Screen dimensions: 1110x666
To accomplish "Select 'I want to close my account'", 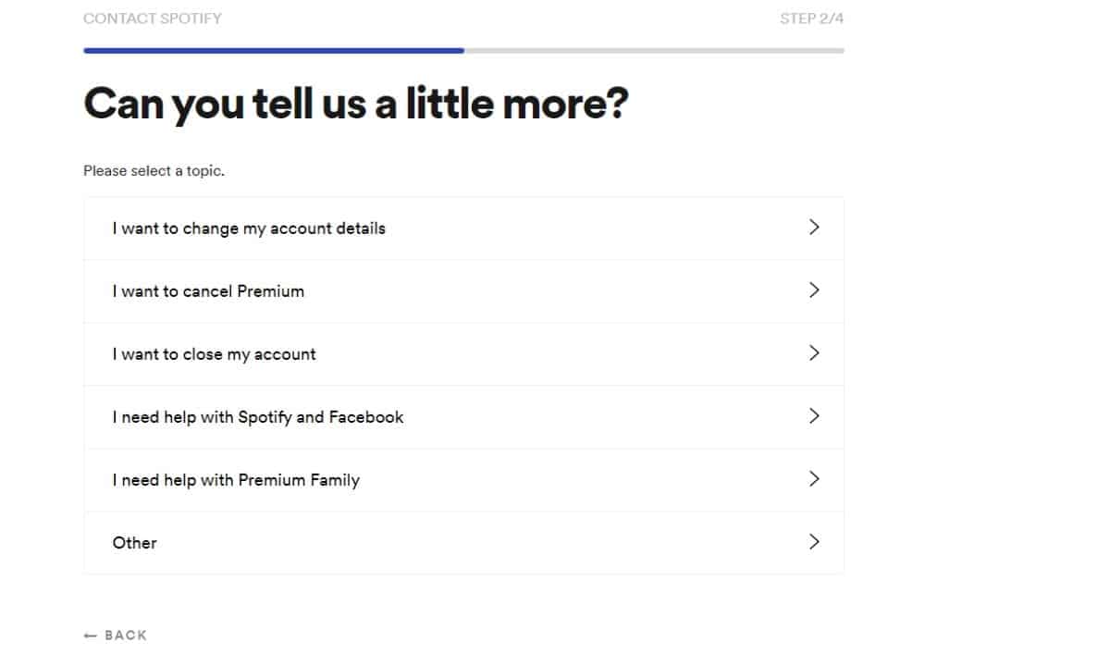I will click(214, 354).
